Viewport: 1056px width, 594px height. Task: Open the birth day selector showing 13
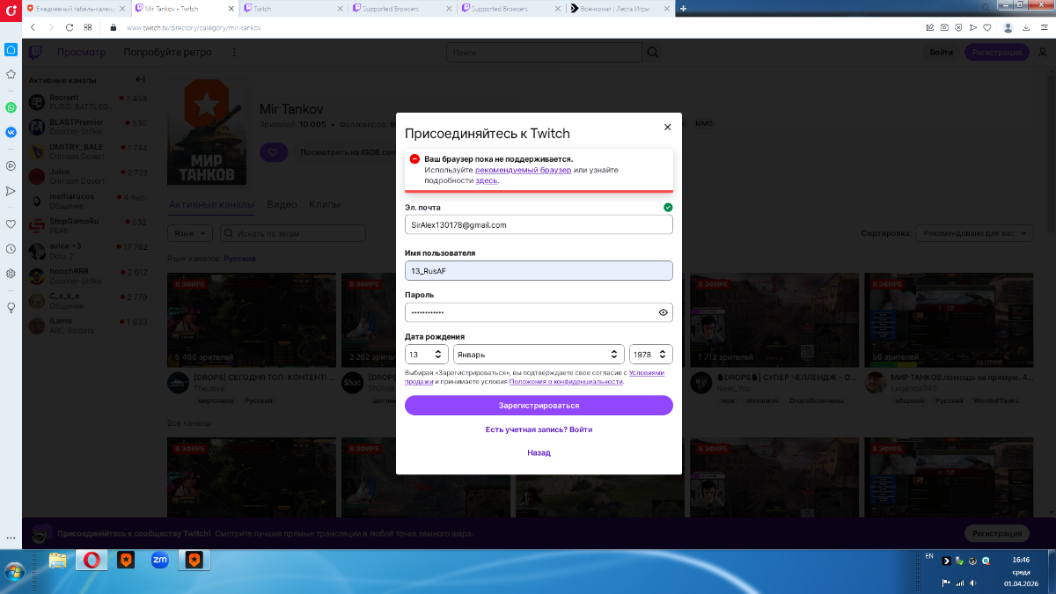tap(426, 354)
